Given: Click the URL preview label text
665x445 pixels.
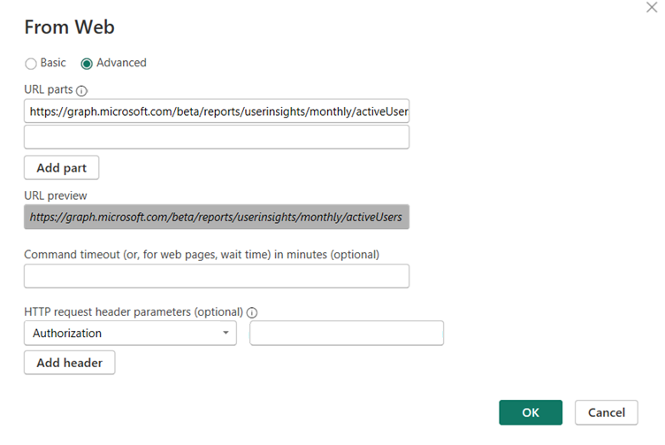Looking at the screenshot, I should pos(56,196).
